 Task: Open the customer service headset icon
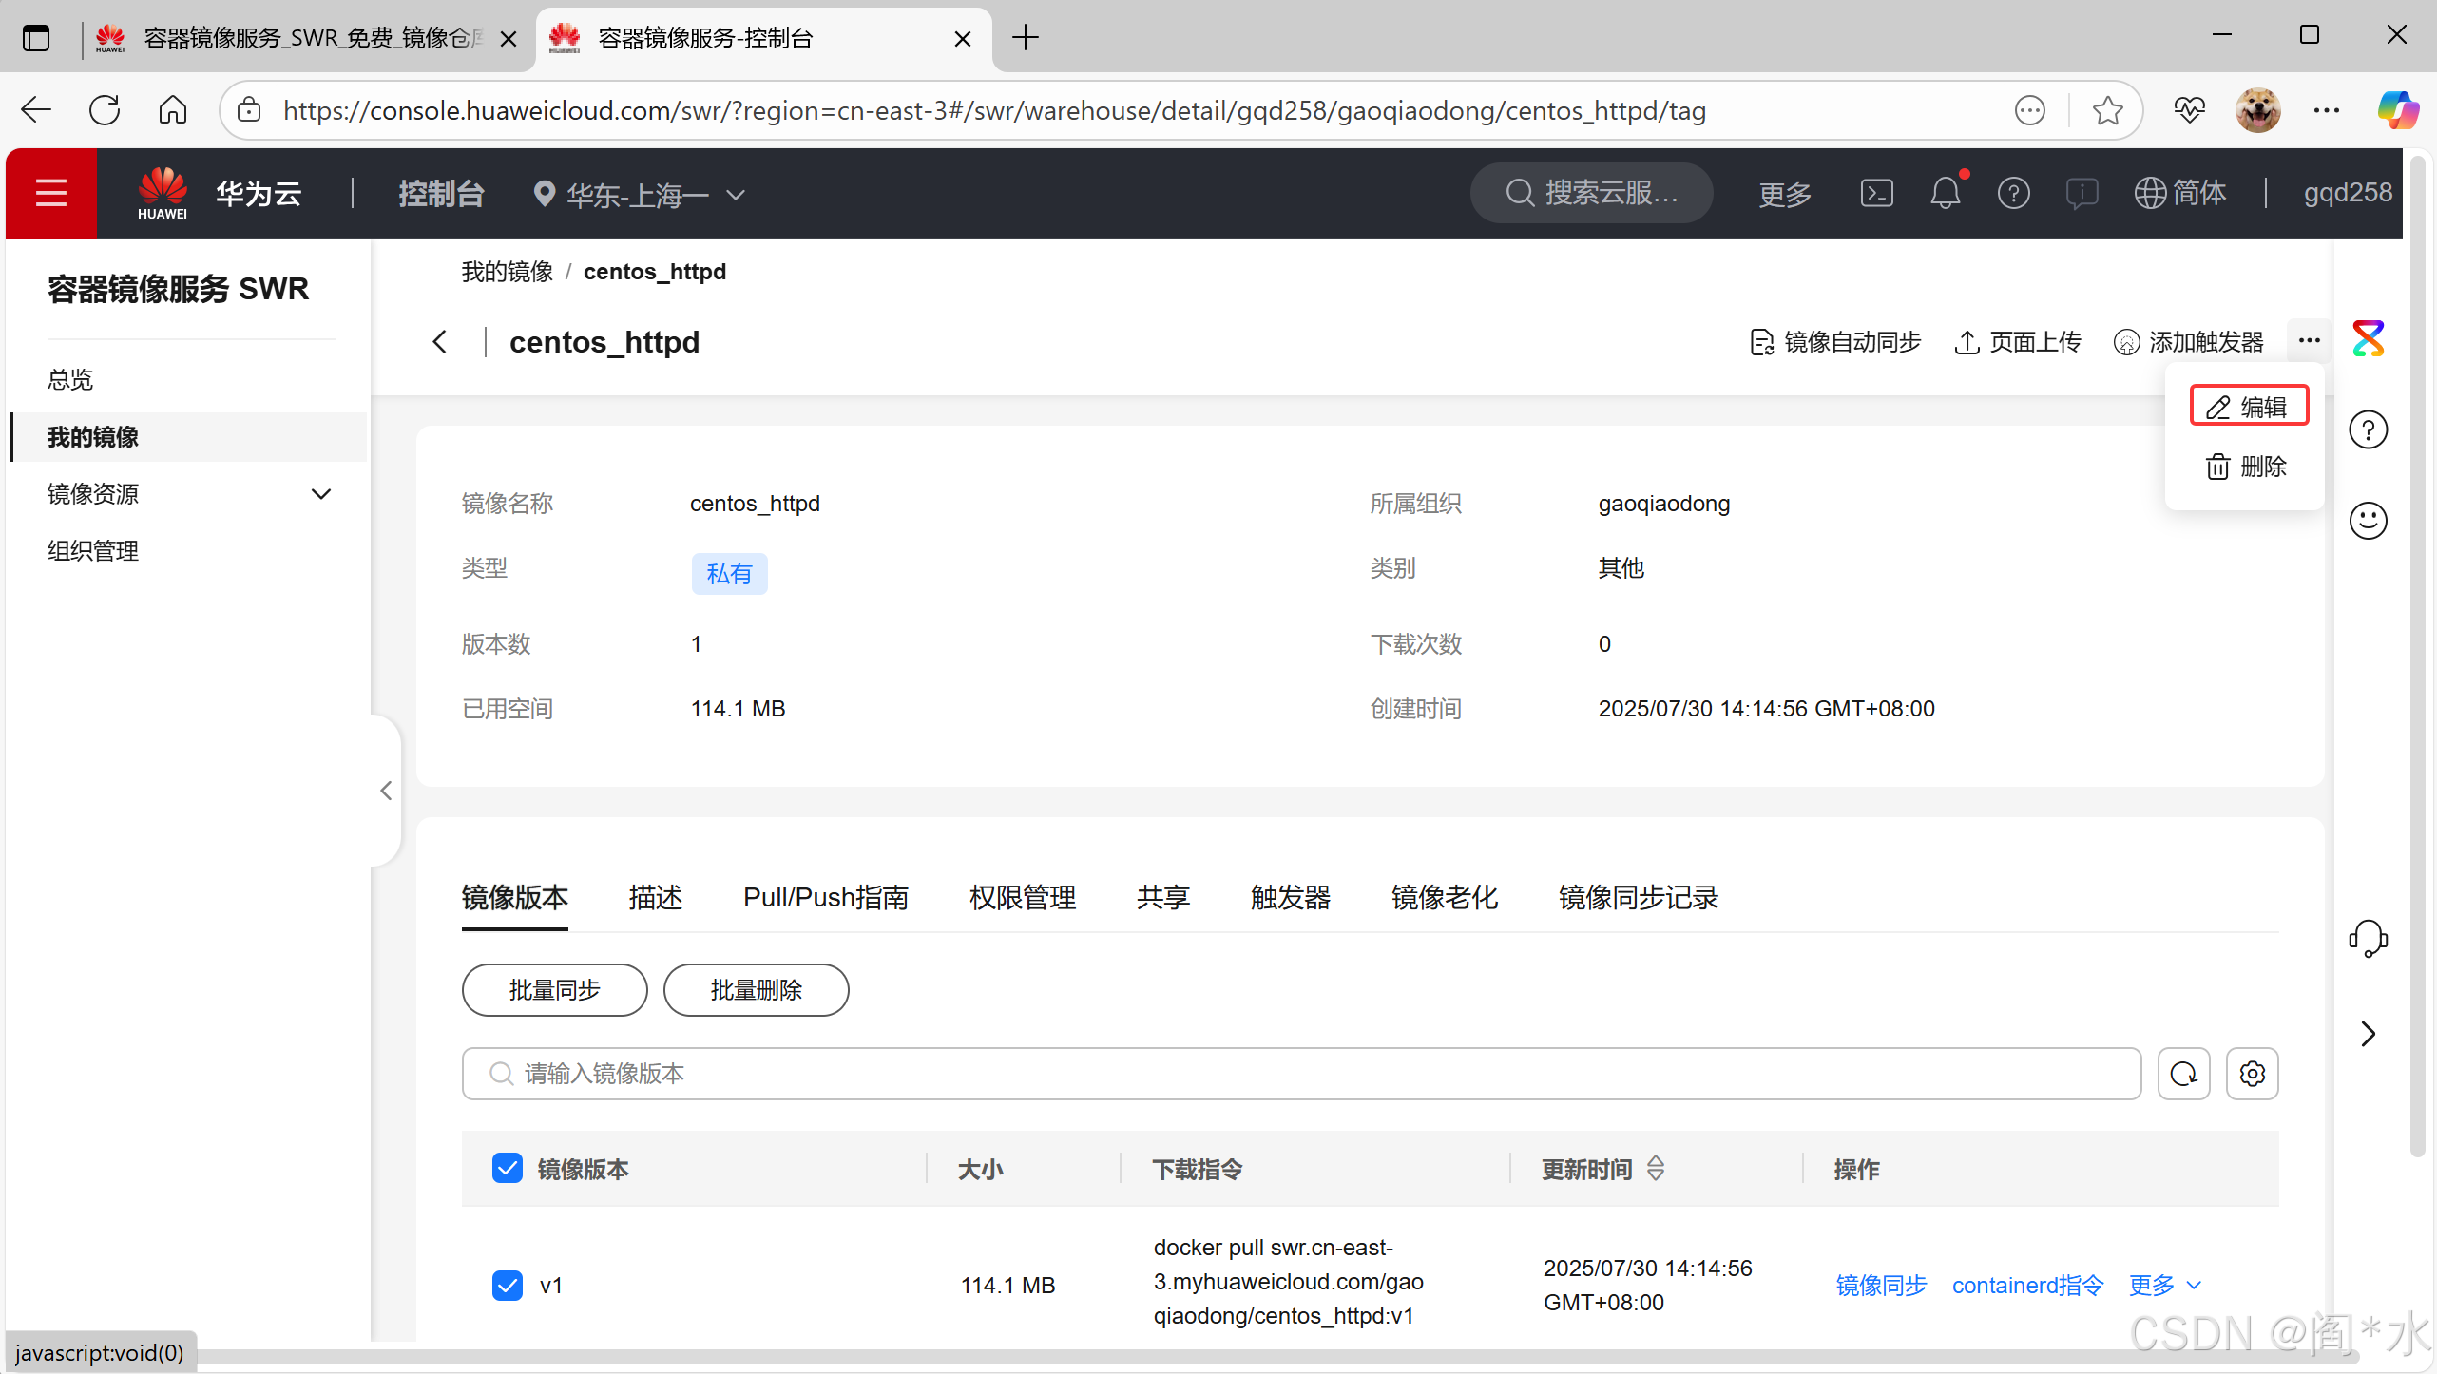pyautogui.click(x=2368, y=939)
